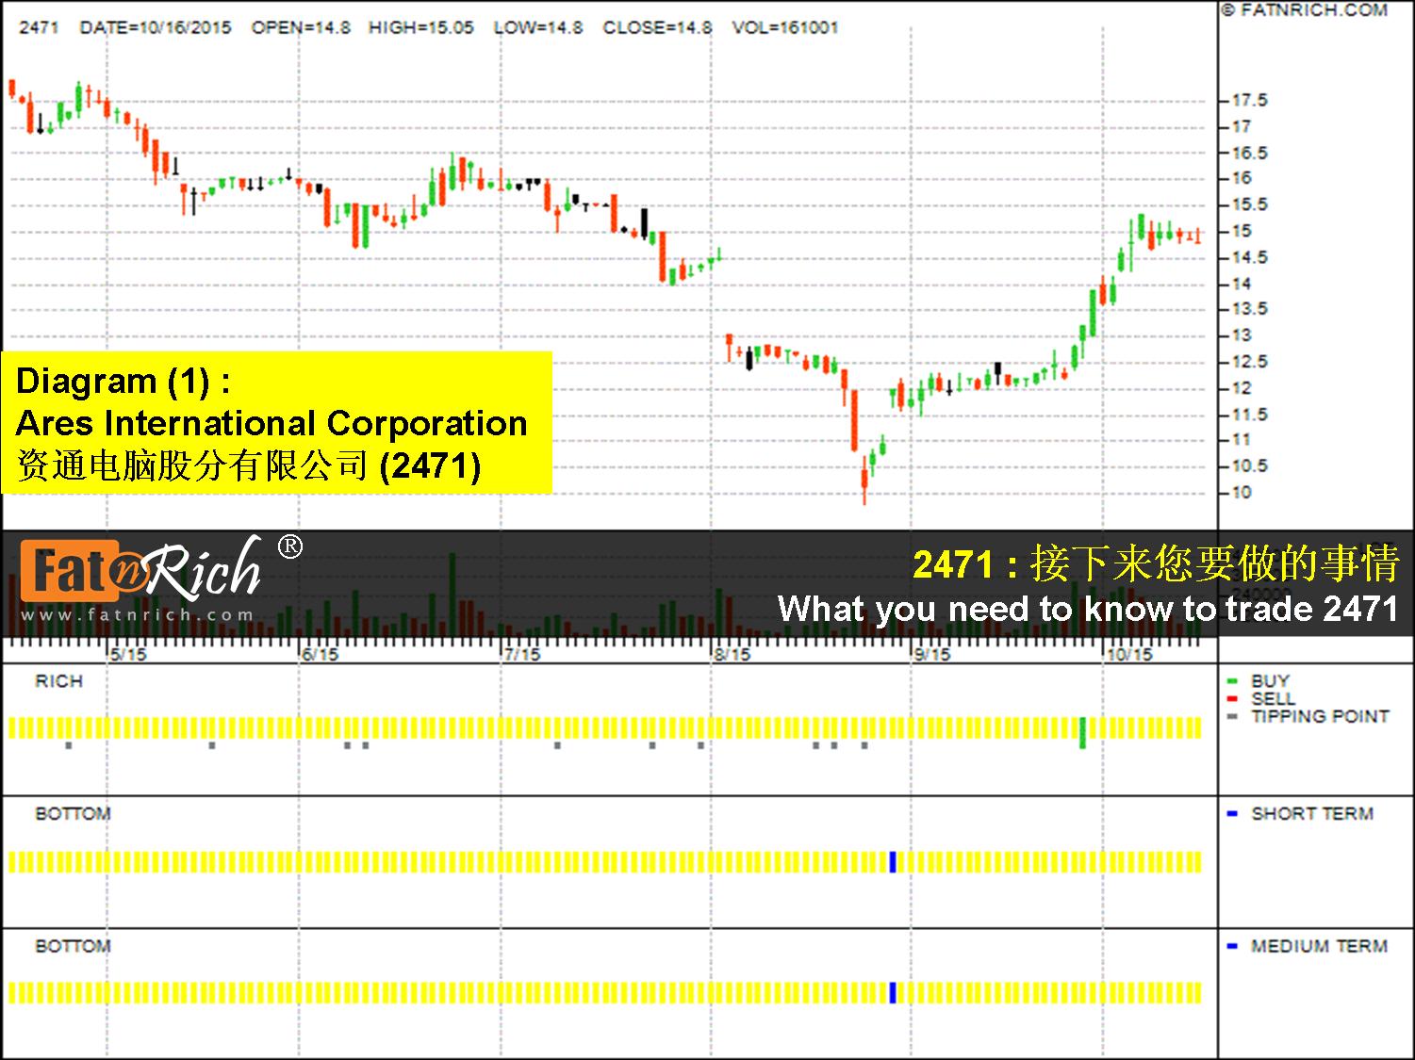Click the 17.5 price axis label
1415x1060 pixels.
[x=1249, y=101]
